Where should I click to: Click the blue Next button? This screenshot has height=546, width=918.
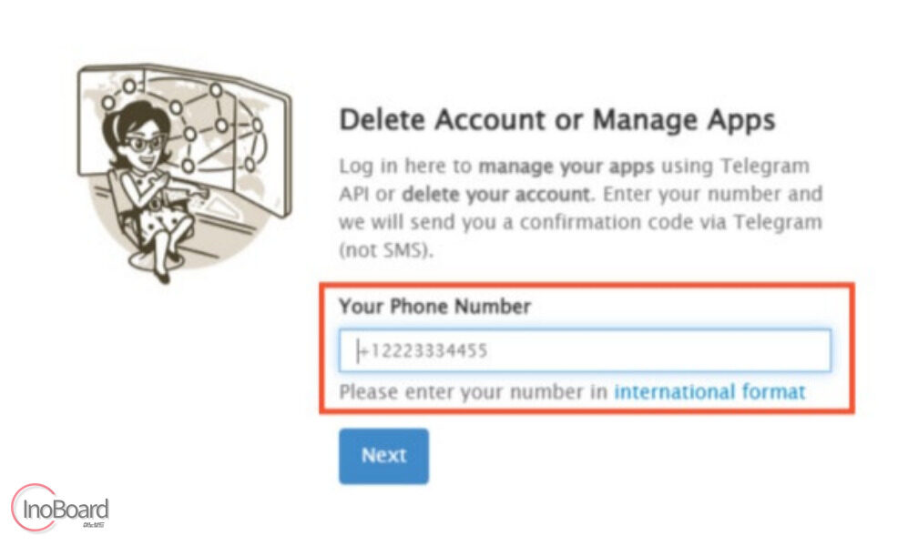click(383, 456)
